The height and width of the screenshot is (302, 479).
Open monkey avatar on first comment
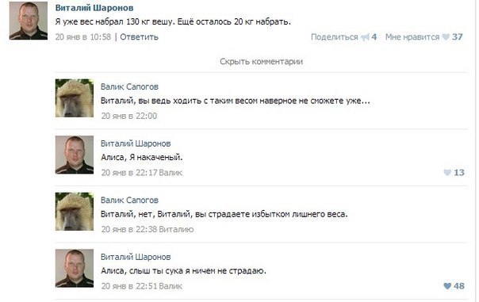pos(75,98)
